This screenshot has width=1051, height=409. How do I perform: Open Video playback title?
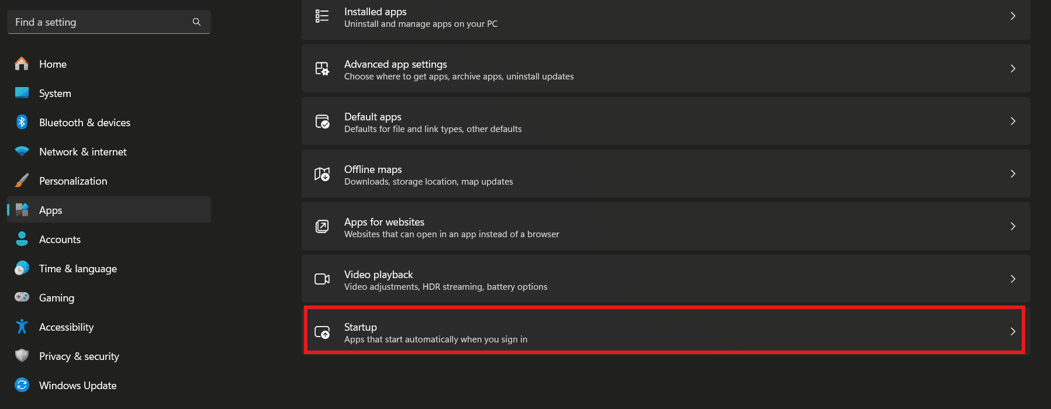pyautogui.click(x=378, y=275)
